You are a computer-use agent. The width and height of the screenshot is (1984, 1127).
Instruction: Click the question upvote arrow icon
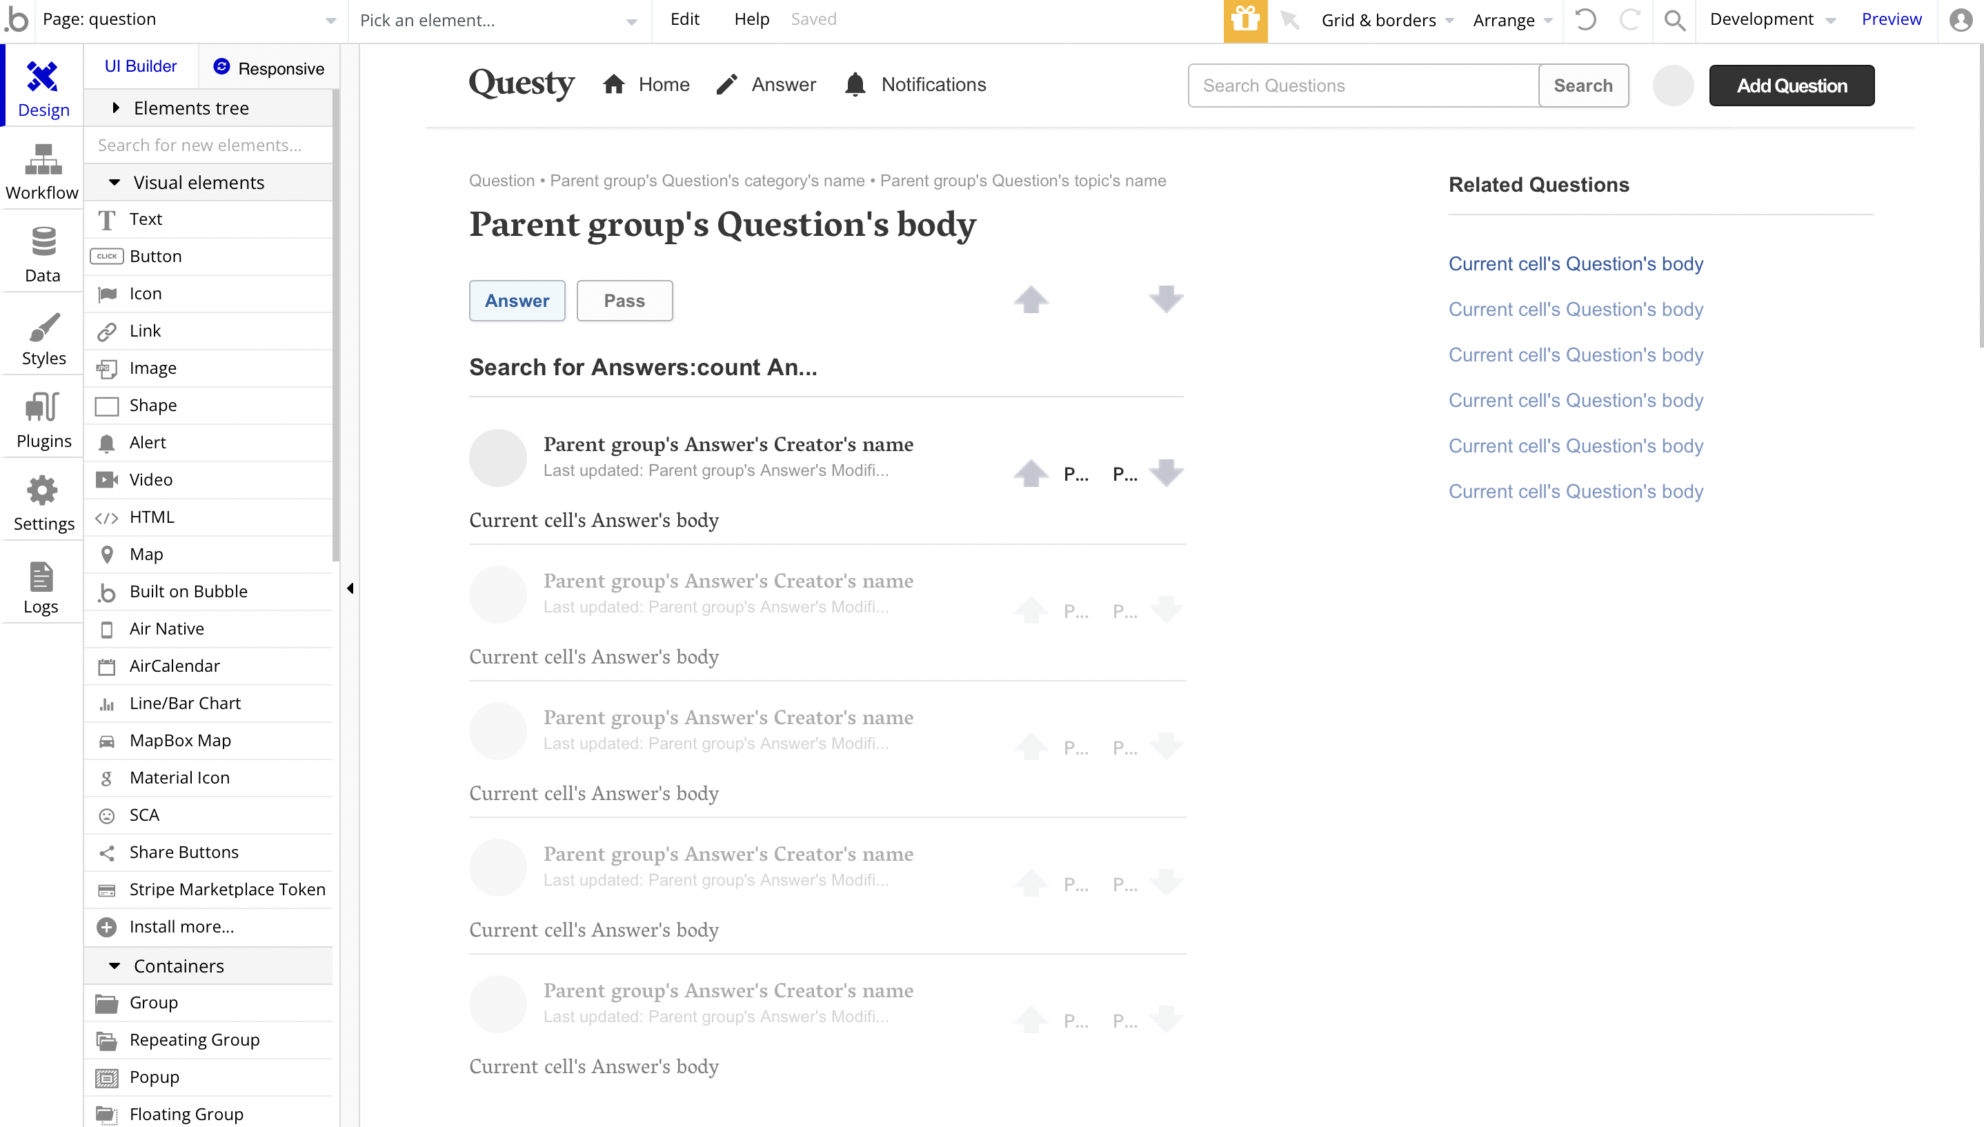pos(1031,299)
